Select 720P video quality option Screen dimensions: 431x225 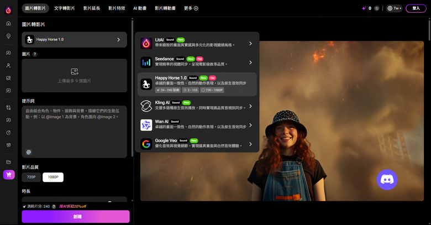31,177
